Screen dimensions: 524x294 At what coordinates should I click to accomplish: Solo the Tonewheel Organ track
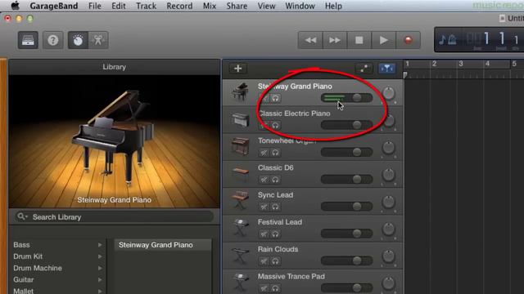tap(275, 153)
